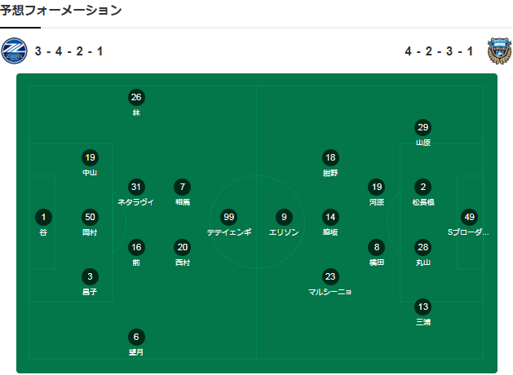Click the 予想フォーメーション section heading
Viewport: 513px width, 375px height.
tap(61, 11)
